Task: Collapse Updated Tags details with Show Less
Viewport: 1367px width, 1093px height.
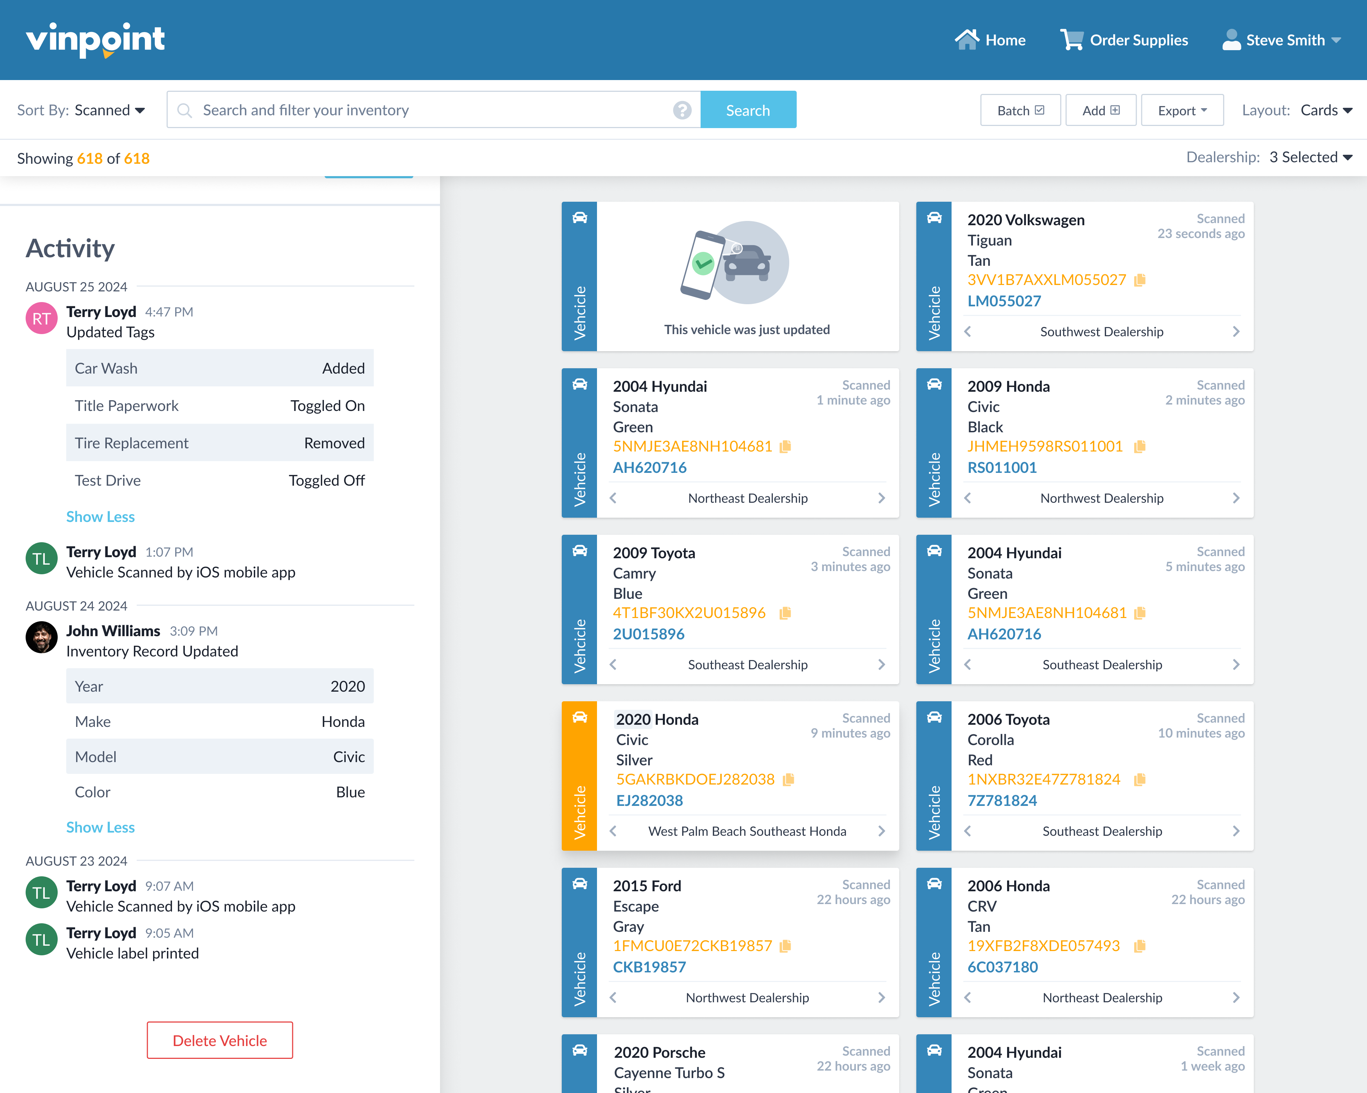Action: pyautogui.click(x=100, y=516)
